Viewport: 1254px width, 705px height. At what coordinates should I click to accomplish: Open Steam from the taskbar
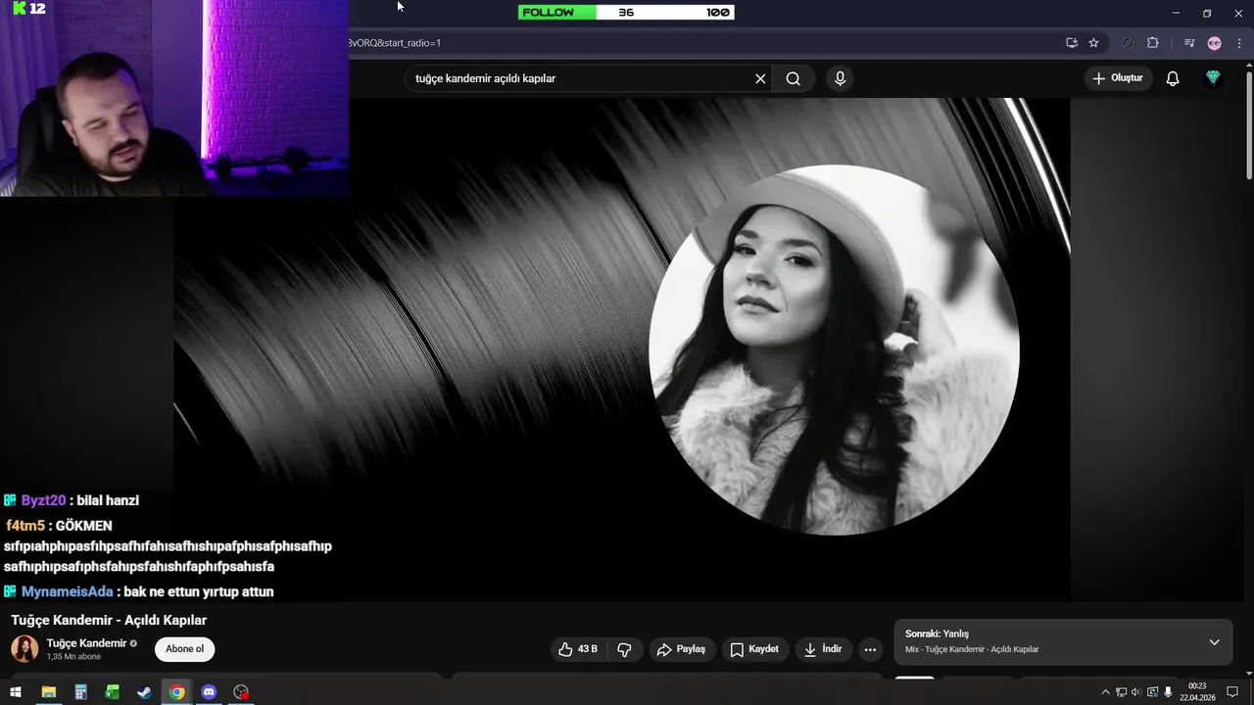coord(144,692)
